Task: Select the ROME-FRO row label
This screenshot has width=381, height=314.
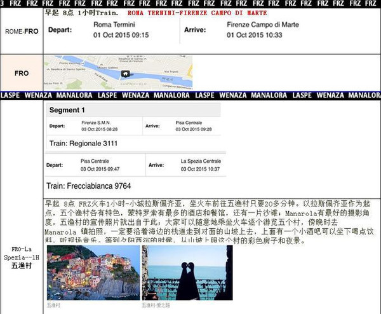Action: pos(22,31)
